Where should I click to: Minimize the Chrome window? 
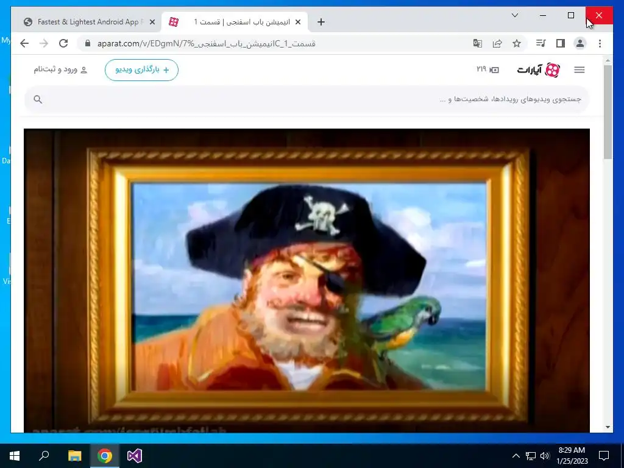click(x=543, y=15)
